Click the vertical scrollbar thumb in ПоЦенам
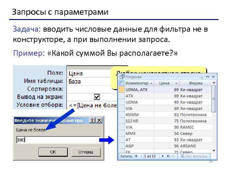226x169 pixels. tap(214, 99)
